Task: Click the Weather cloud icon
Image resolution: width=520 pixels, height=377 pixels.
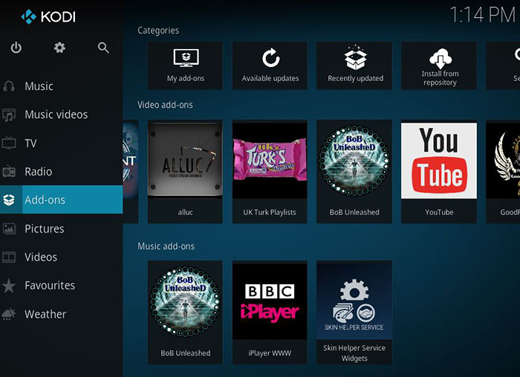Action: coord(9,314)
